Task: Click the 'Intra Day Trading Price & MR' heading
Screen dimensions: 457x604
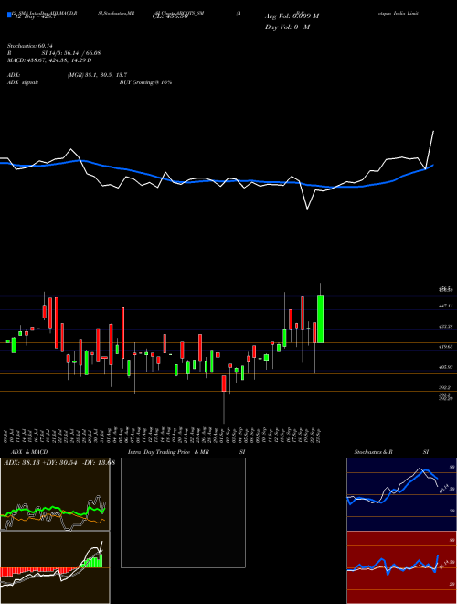Action: pyautogui.click(x=168, y=452)
